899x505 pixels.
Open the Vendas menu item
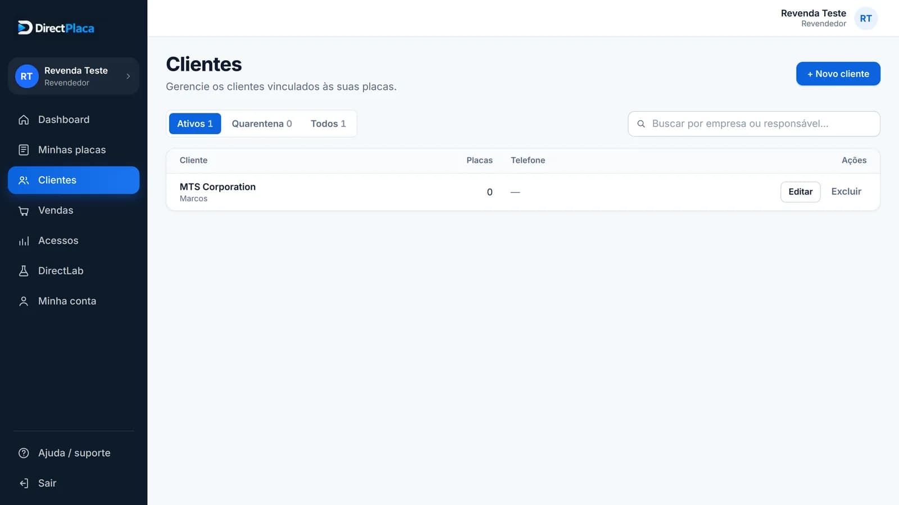pos(74,211)
